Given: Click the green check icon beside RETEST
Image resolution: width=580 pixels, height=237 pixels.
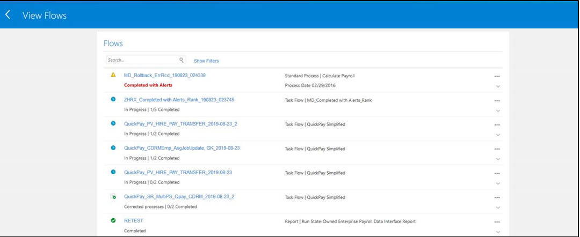Looking at the screenshot, I should coord(113,220).
